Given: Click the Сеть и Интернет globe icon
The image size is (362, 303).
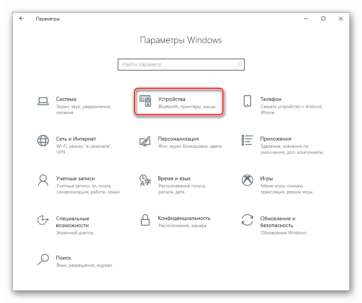Looking at the screenshot, I should (43, 141).
